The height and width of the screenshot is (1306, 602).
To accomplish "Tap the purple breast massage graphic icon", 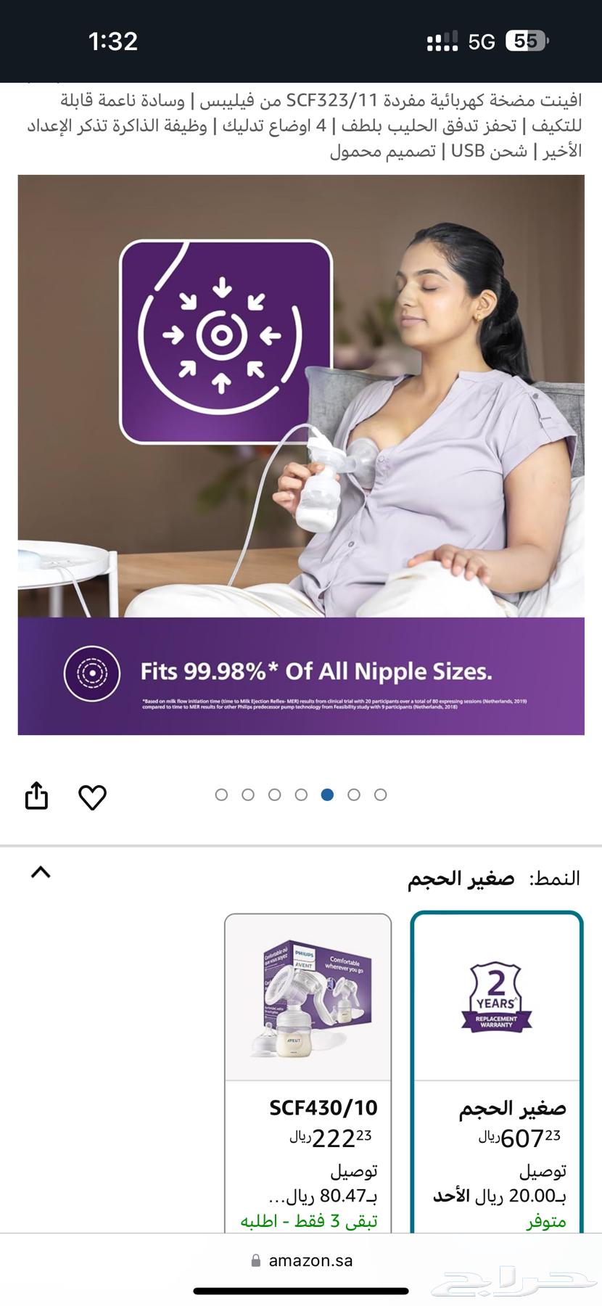I will tap(226, 342).
